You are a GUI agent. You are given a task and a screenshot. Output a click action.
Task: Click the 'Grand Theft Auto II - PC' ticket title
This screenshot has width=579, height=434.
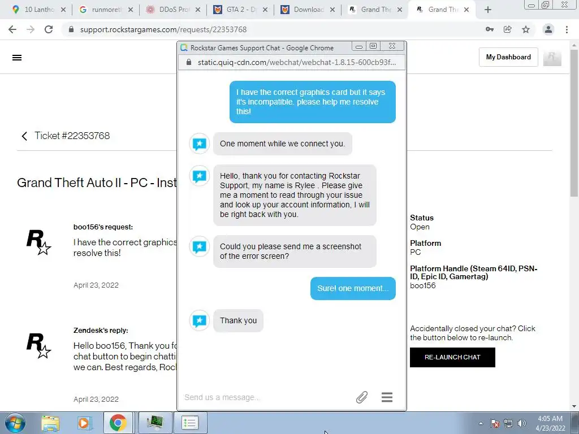tap(97, 183)
